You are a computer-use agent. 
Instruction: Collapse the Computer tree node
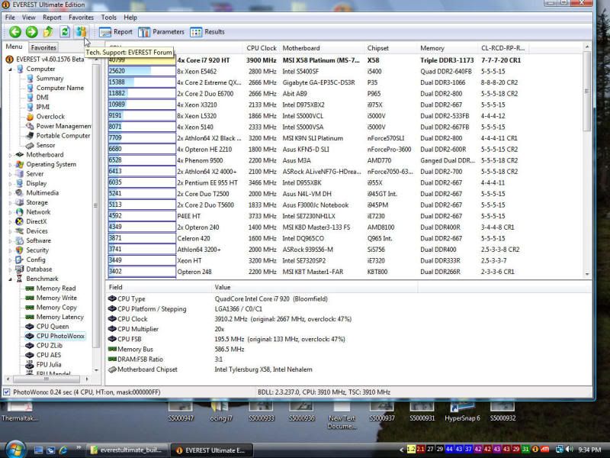coord(11,69)
